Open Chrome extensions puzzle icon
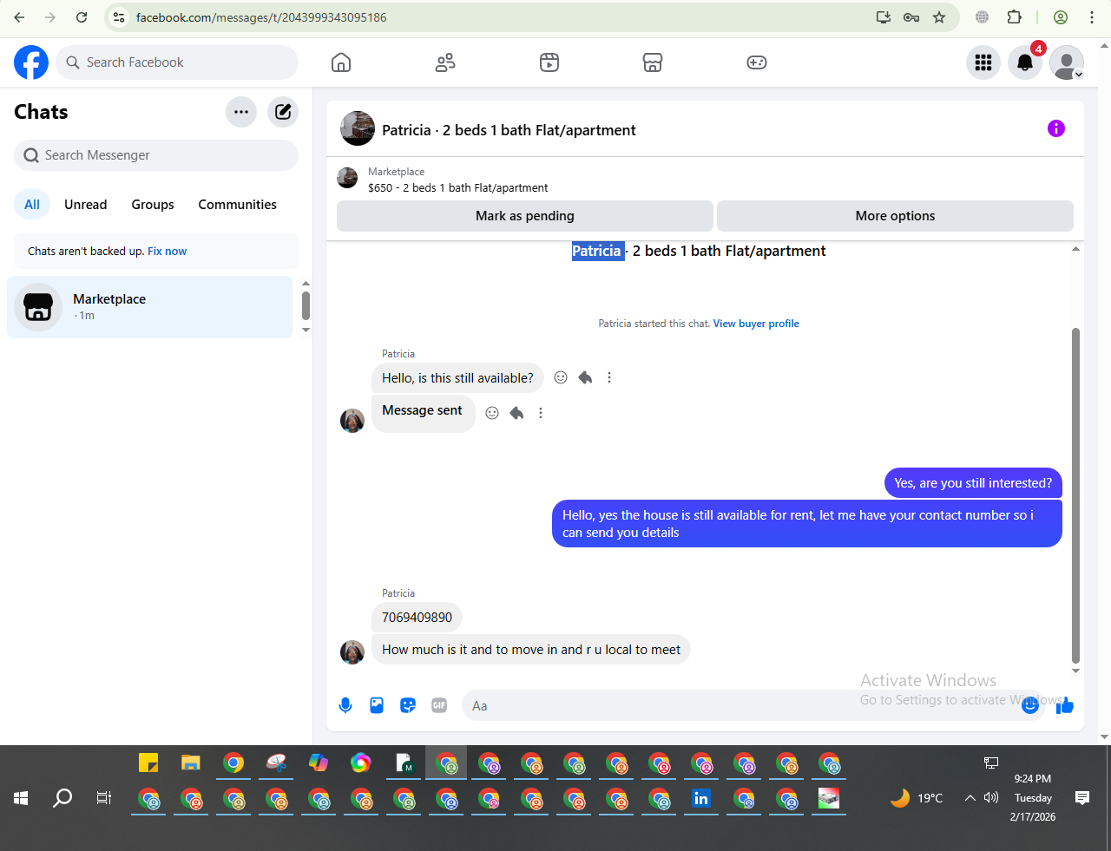Screen dimensions: 1111x851 1014,17
